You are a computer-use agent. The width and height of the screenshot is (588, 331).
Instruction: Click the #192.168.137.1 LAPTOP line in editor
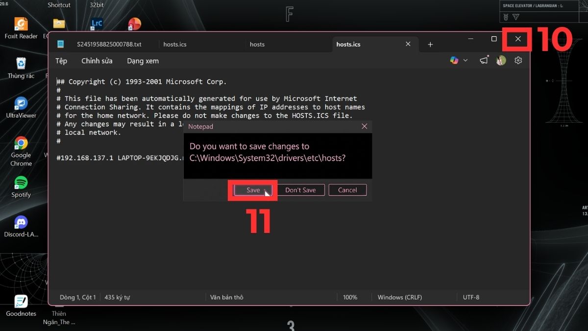120,158
